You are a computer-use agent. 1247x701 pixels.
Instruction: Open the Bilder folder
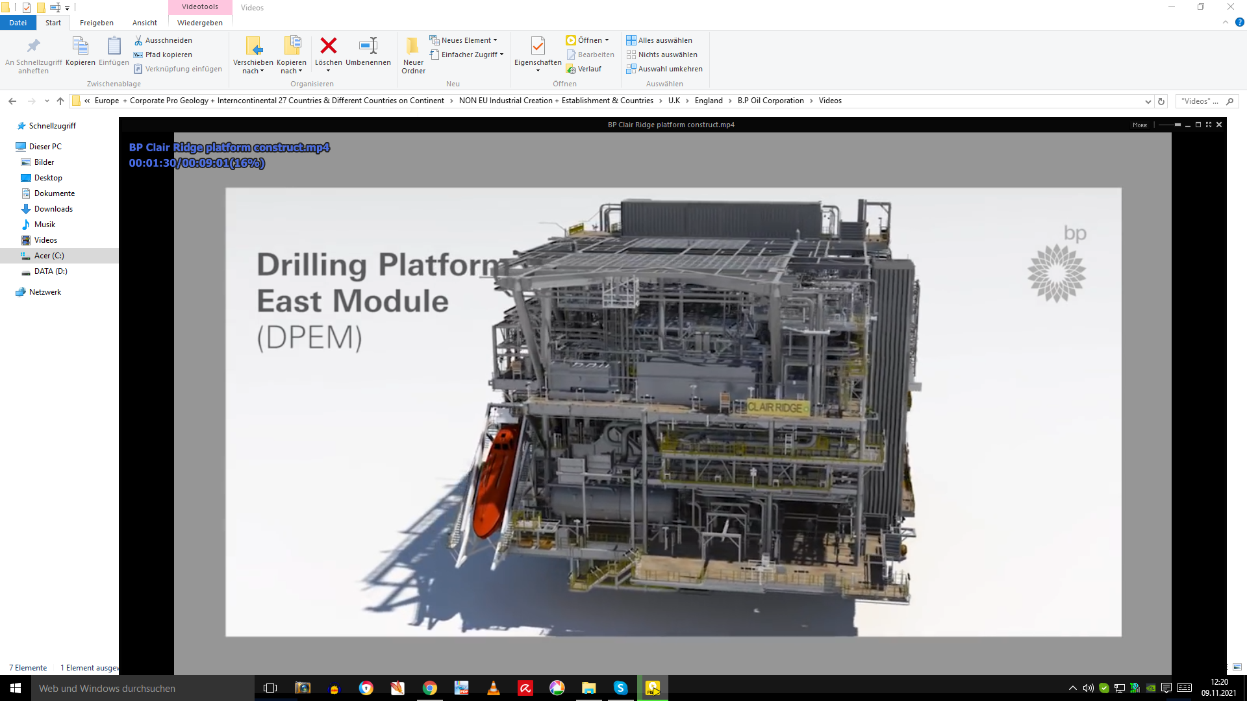point(44,162)
